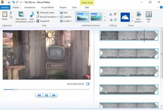Open Add music dropdown arrow

coord(35,22)
